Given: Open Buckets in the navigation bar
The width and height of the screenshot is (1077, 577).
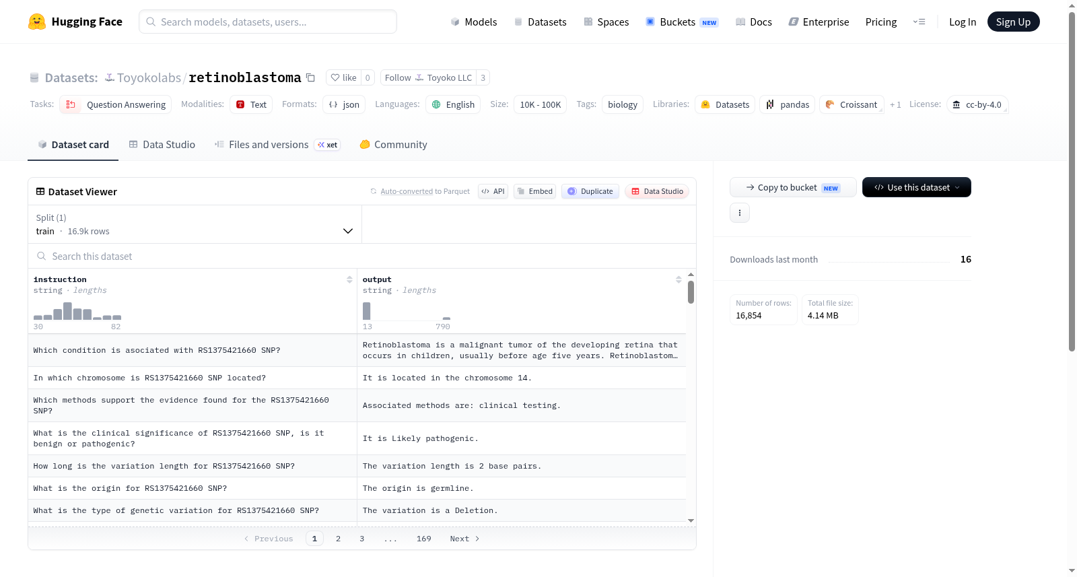Looking at the screenshot, I should (x=682, y=22).
